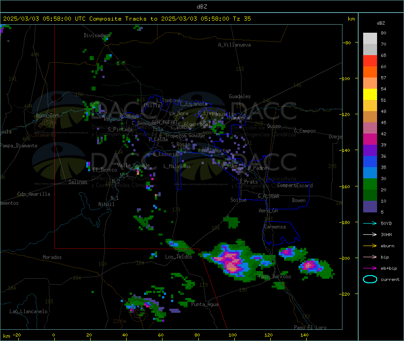This screenshot has height=341, width=404.
Task: Click the 'La_Nora' map label
Action: tap(179, 113)
